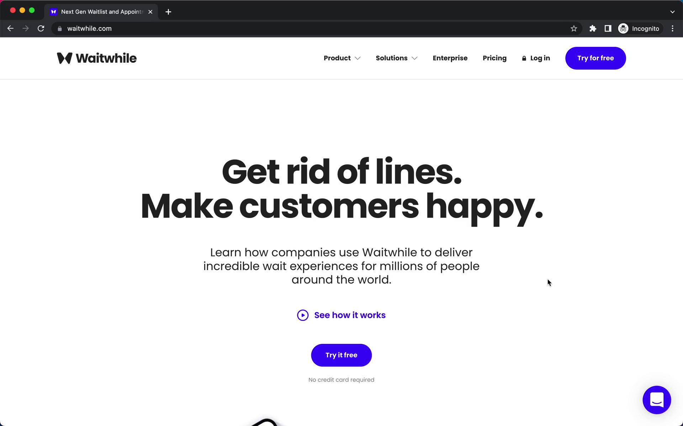Screen dimensions: 683x426
Task: Click the play icon for See how it works
Action: [x=303, y=315]
